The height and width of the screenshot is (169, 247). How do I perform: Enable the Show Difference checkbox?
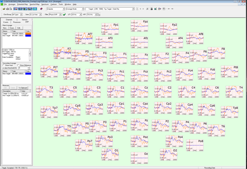(x=18, y=65)
